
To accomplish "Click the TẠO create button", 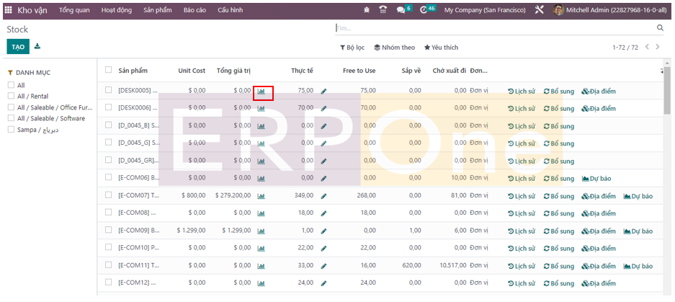I will tap(17, 47).
